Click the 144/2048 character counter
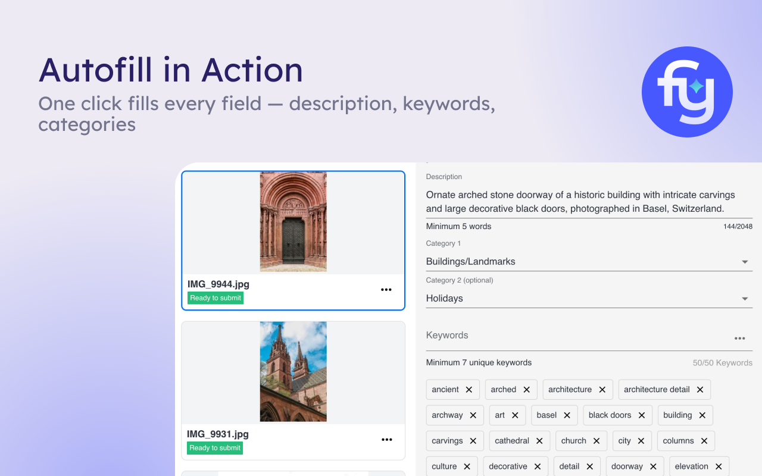Image resolution: width=762 pixels, height=476 pixels. 738,227
